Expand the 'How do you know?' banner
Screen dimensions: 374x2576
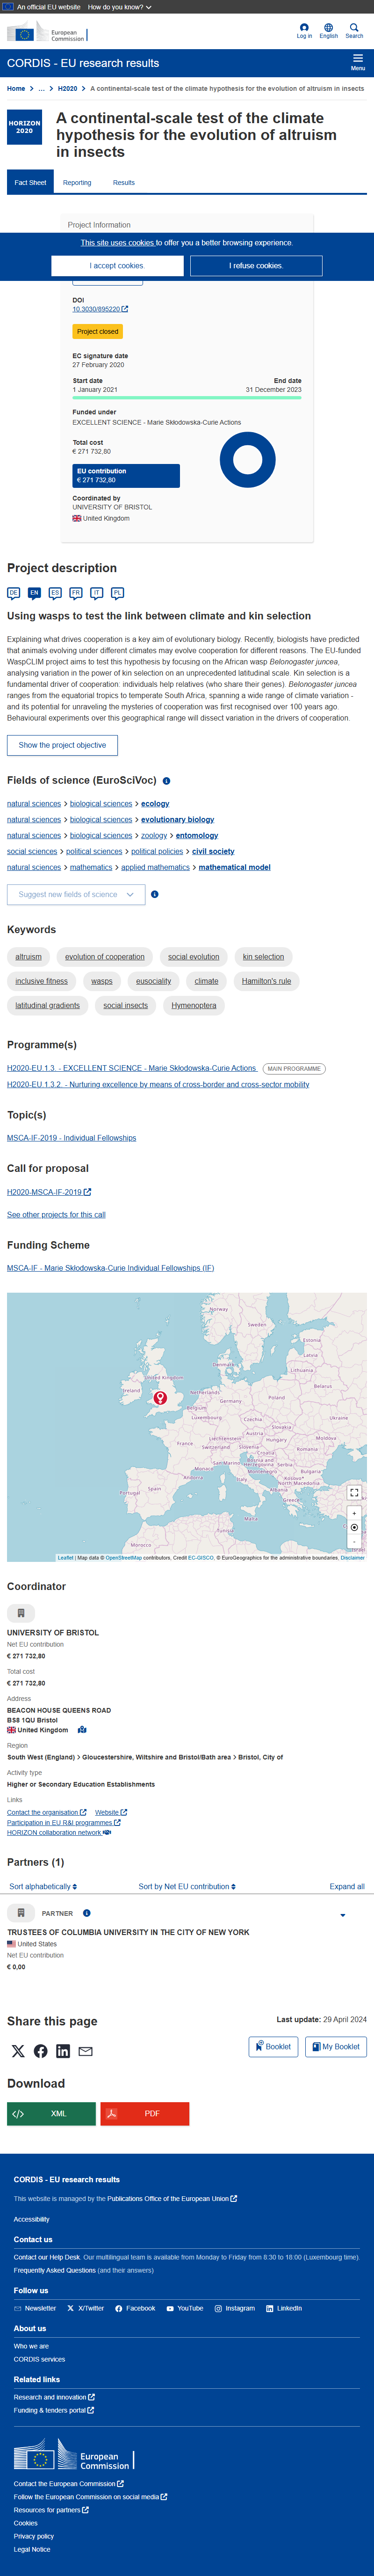pyautogui.click(x=120, y=7)
